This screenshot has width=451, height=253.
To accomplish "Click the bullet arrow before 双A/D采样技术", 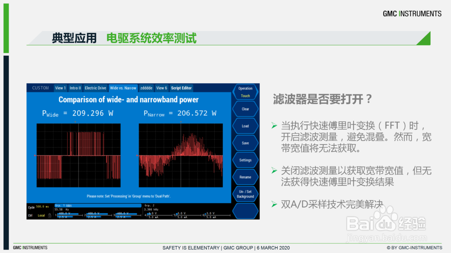I will click(274, 204).
